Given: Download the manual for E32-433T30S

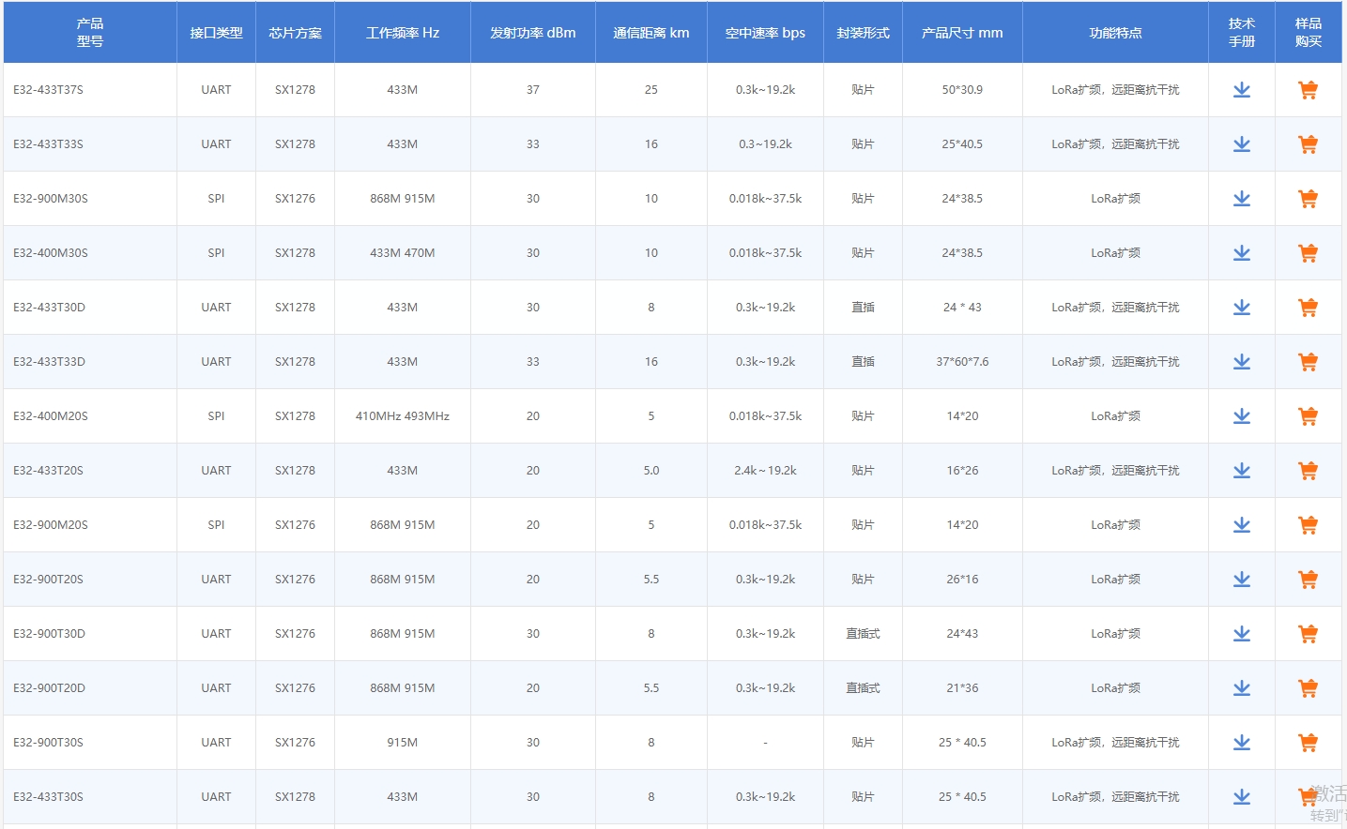Looking at the screenshot, I should (1241, 797).
